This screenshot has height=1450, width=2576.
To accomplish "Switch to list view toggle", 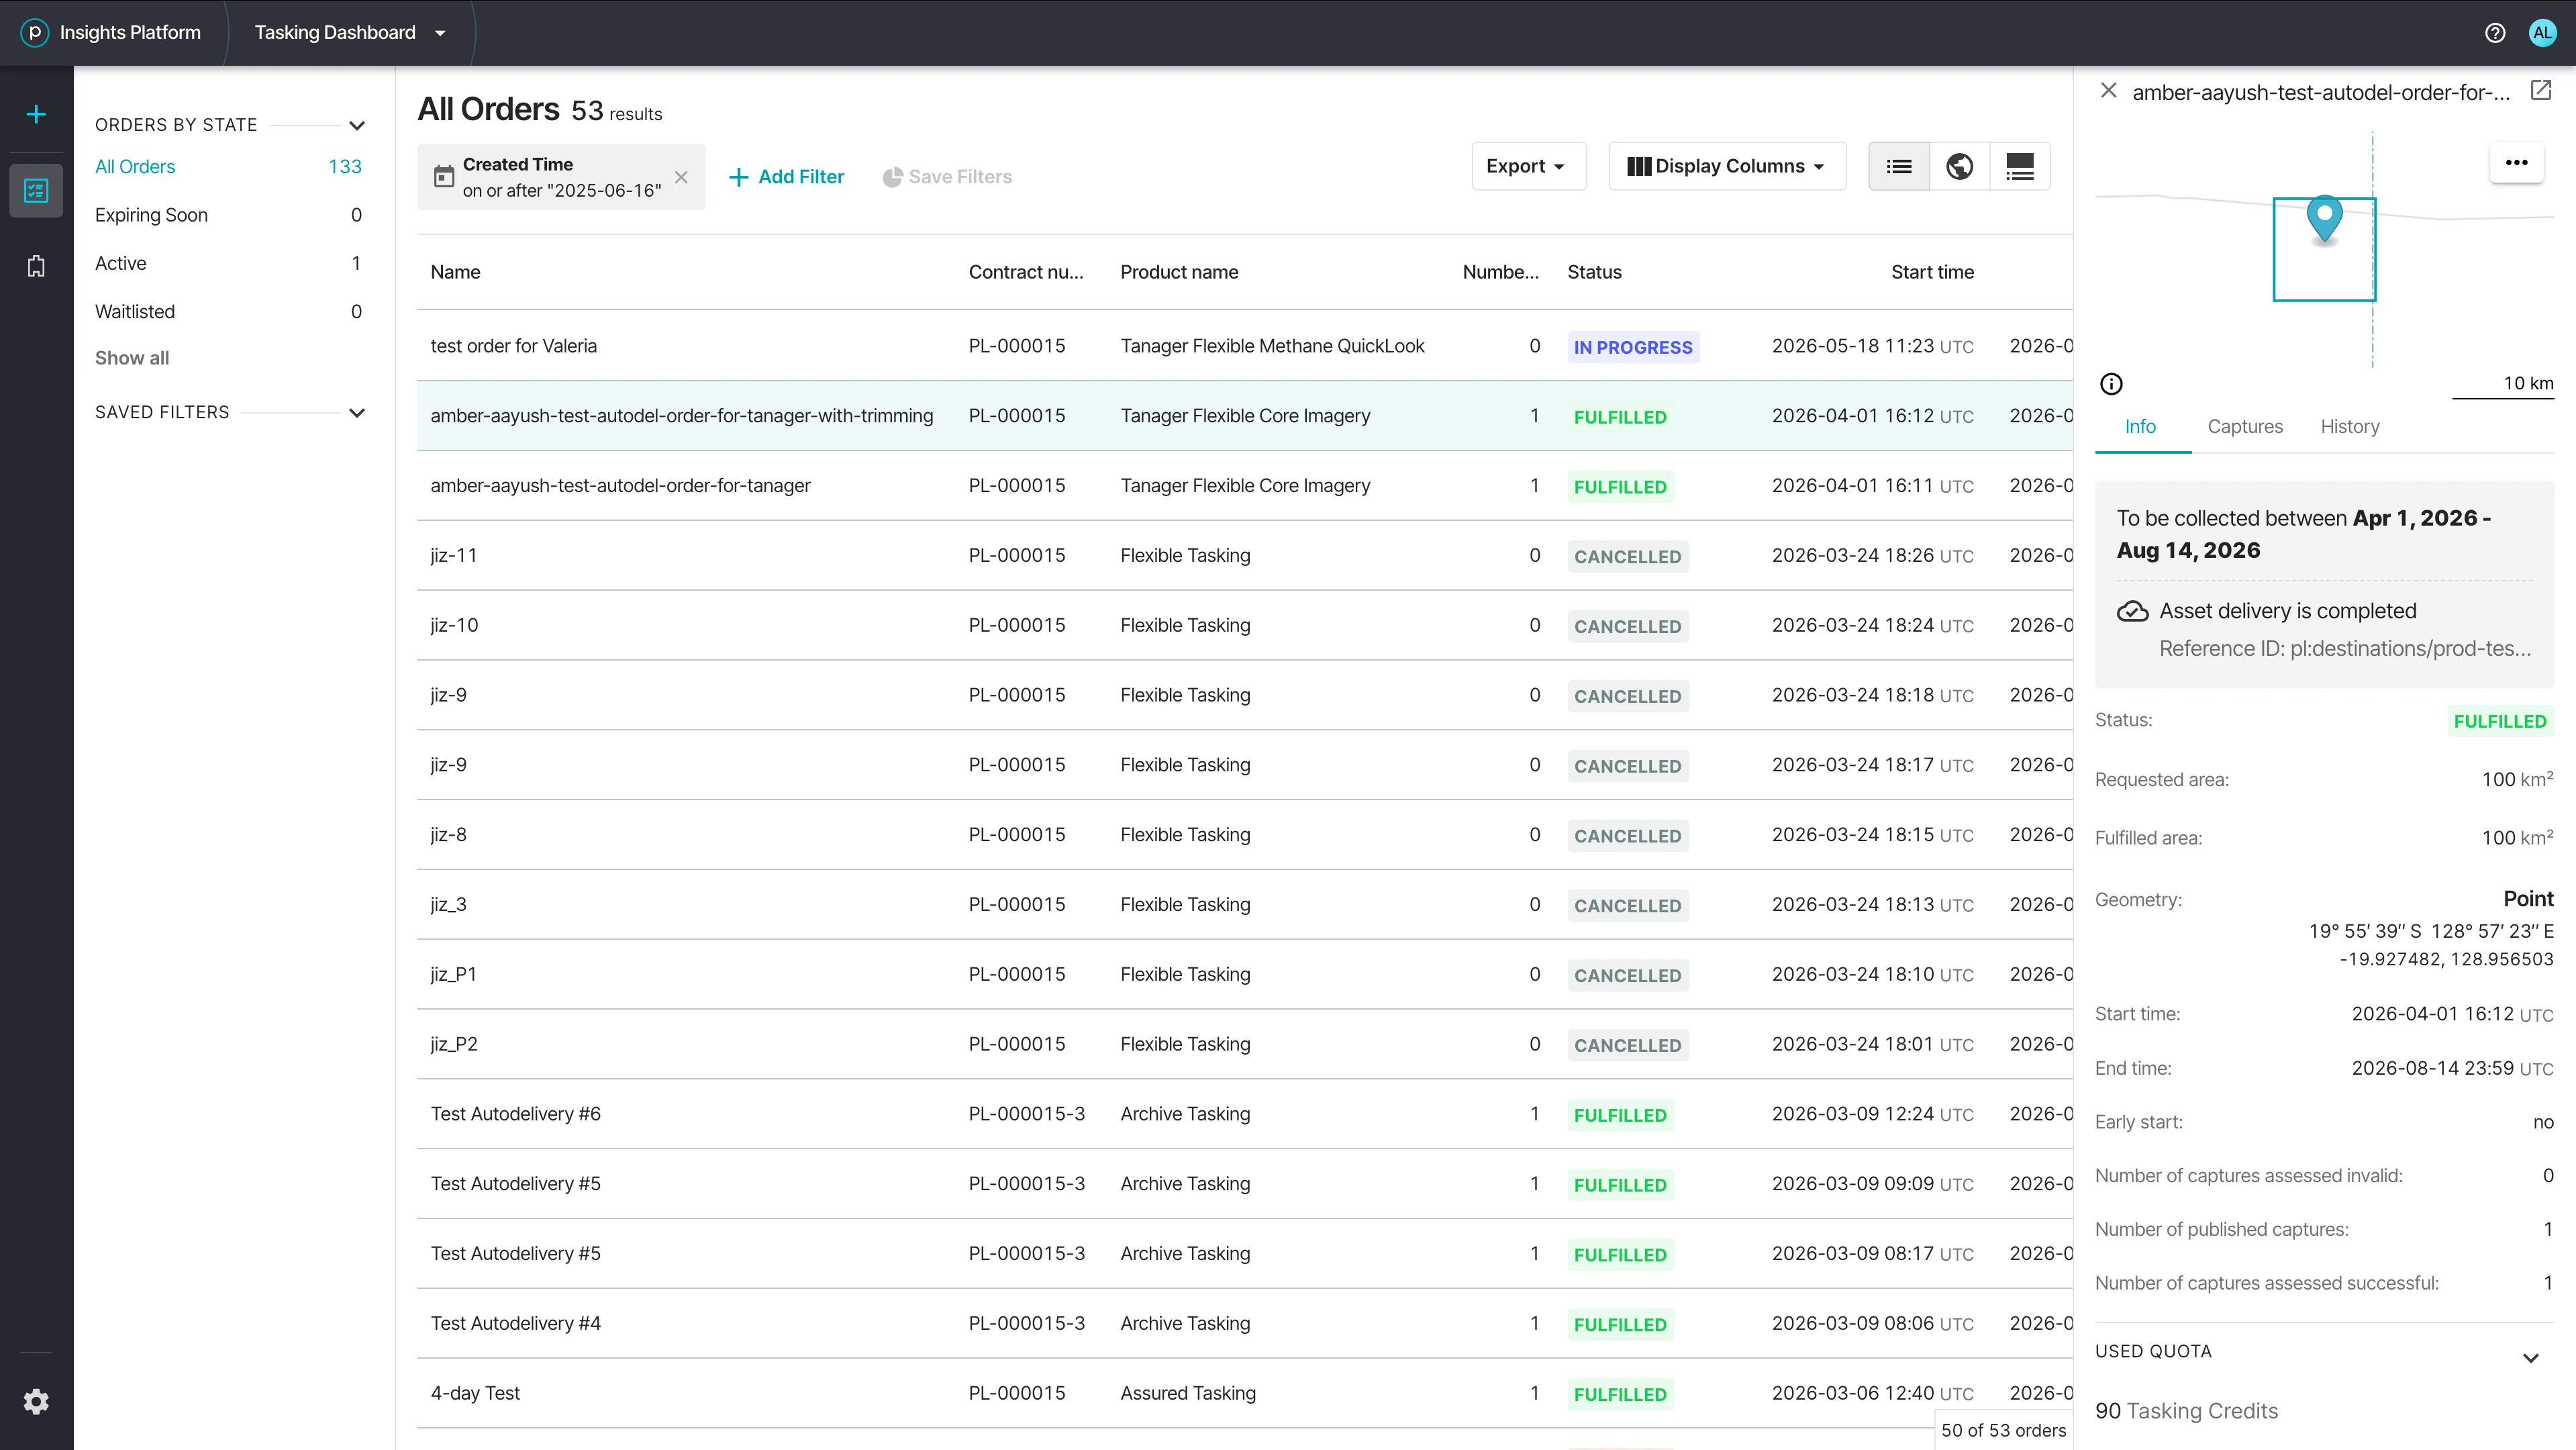I will tap(1899, 167).
